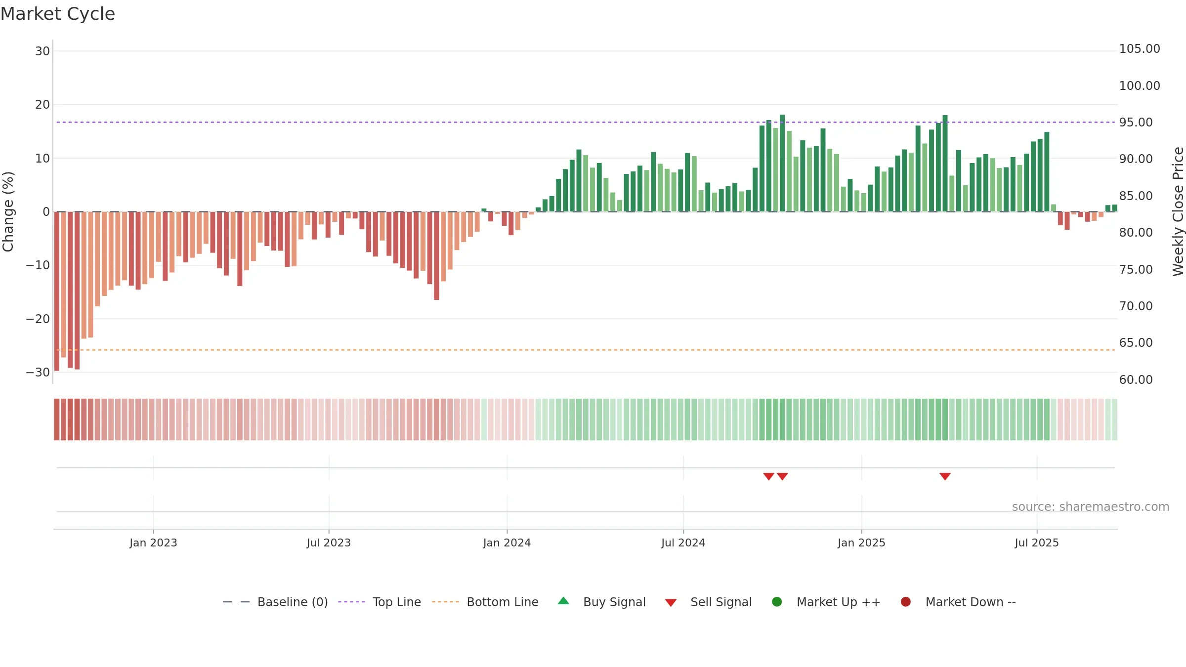Click the 80.00 price axis value

(x=1136, y=232)
